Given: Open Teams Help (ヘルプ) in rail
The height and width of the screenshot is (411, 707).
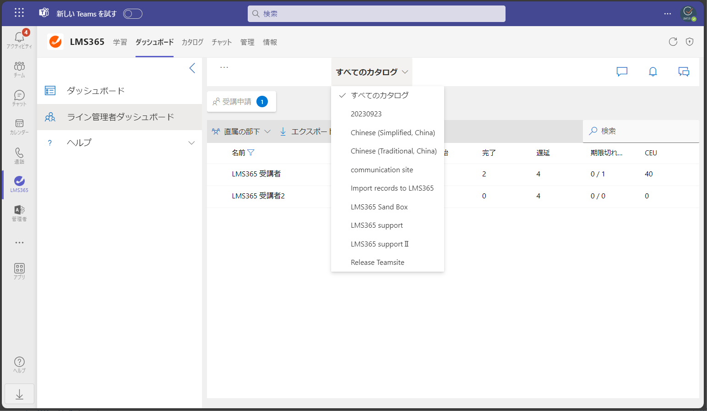Looking at the screenshot, I should point(19,365).
